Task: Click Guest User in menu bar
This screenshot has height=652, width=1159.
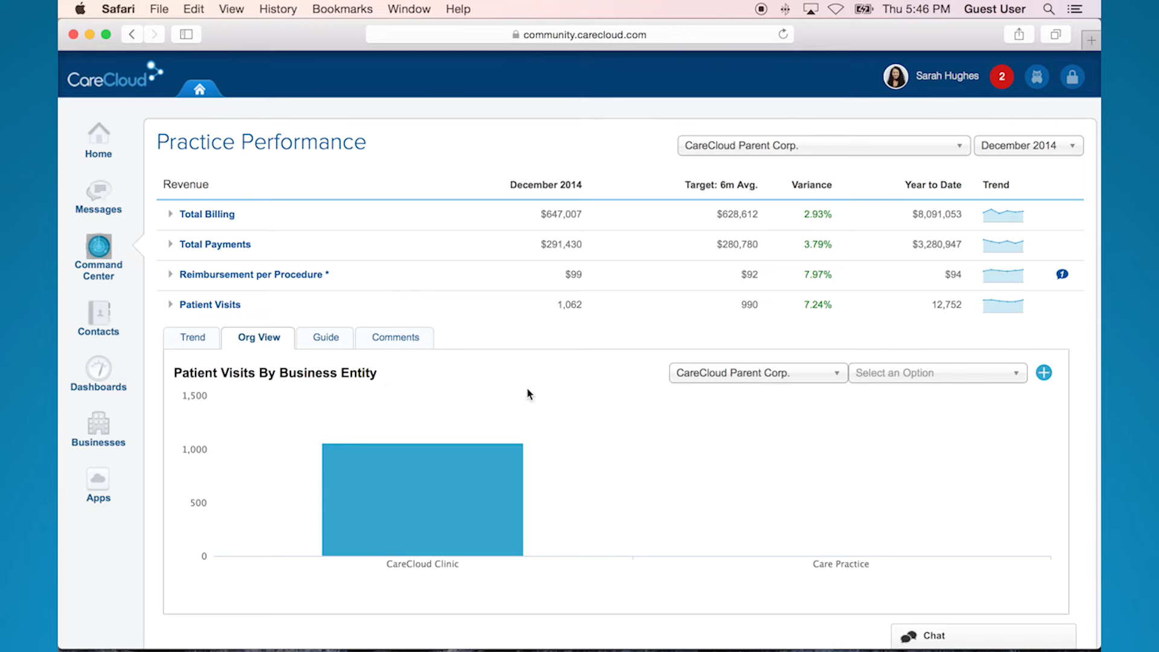Action: [994, 9]
